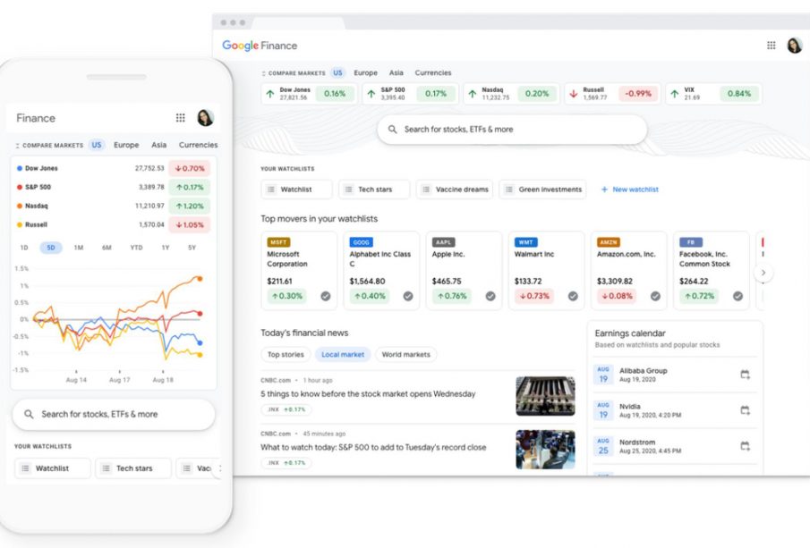Image resolution: width=810 pixels, height=548 pixels.
Task: Click blue Dow Jones legend dot on phone
Action: click(x=20, y=168)
